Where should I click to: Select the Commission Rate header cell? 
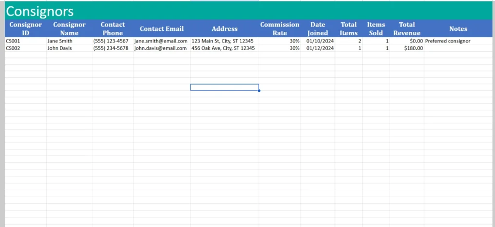[x=279, y=28]
